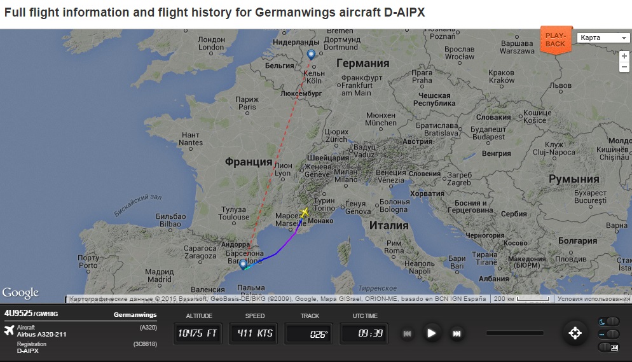Screen dimensions: 632x362
Task: Toggle night mode with the moon switch
Action: pyautogui.click(x=608, y=321)
